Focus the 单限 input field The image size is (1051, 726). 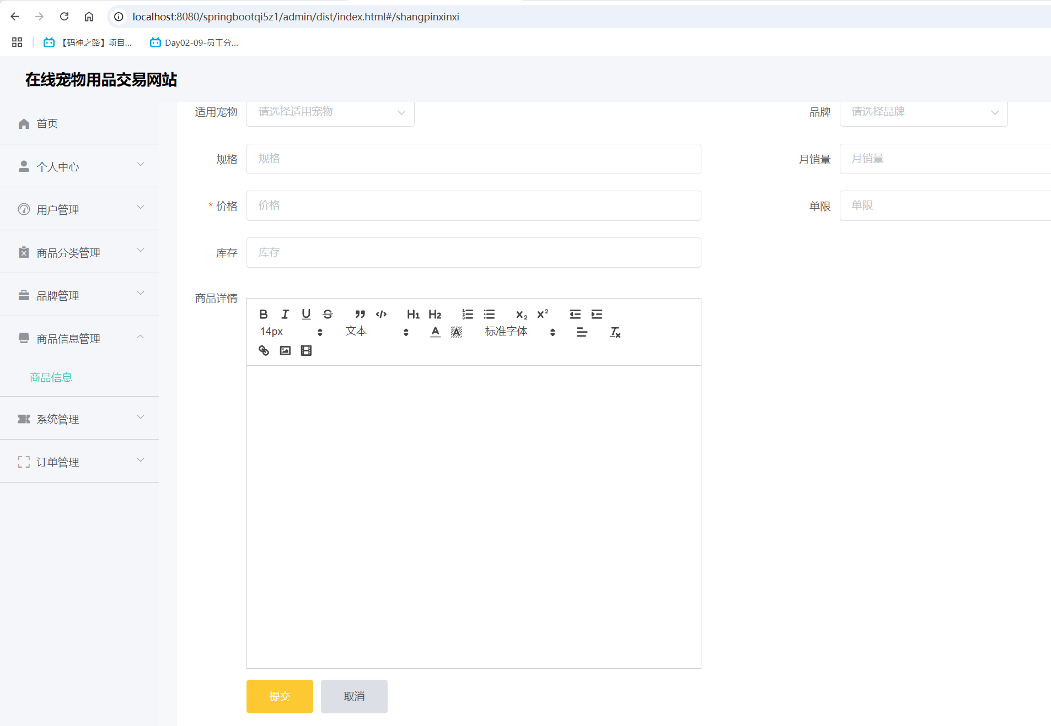tap(945, 206)
